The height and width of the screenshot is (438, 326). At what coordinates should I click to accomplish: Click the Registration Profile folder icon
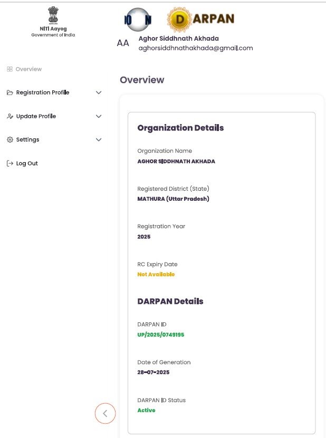point(9,92)
